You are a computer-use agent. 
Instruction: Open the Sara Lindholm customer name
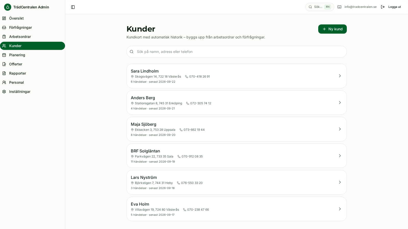[145, 71]
